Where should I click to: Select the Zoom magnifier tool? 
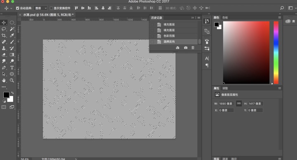pos(12,80)
